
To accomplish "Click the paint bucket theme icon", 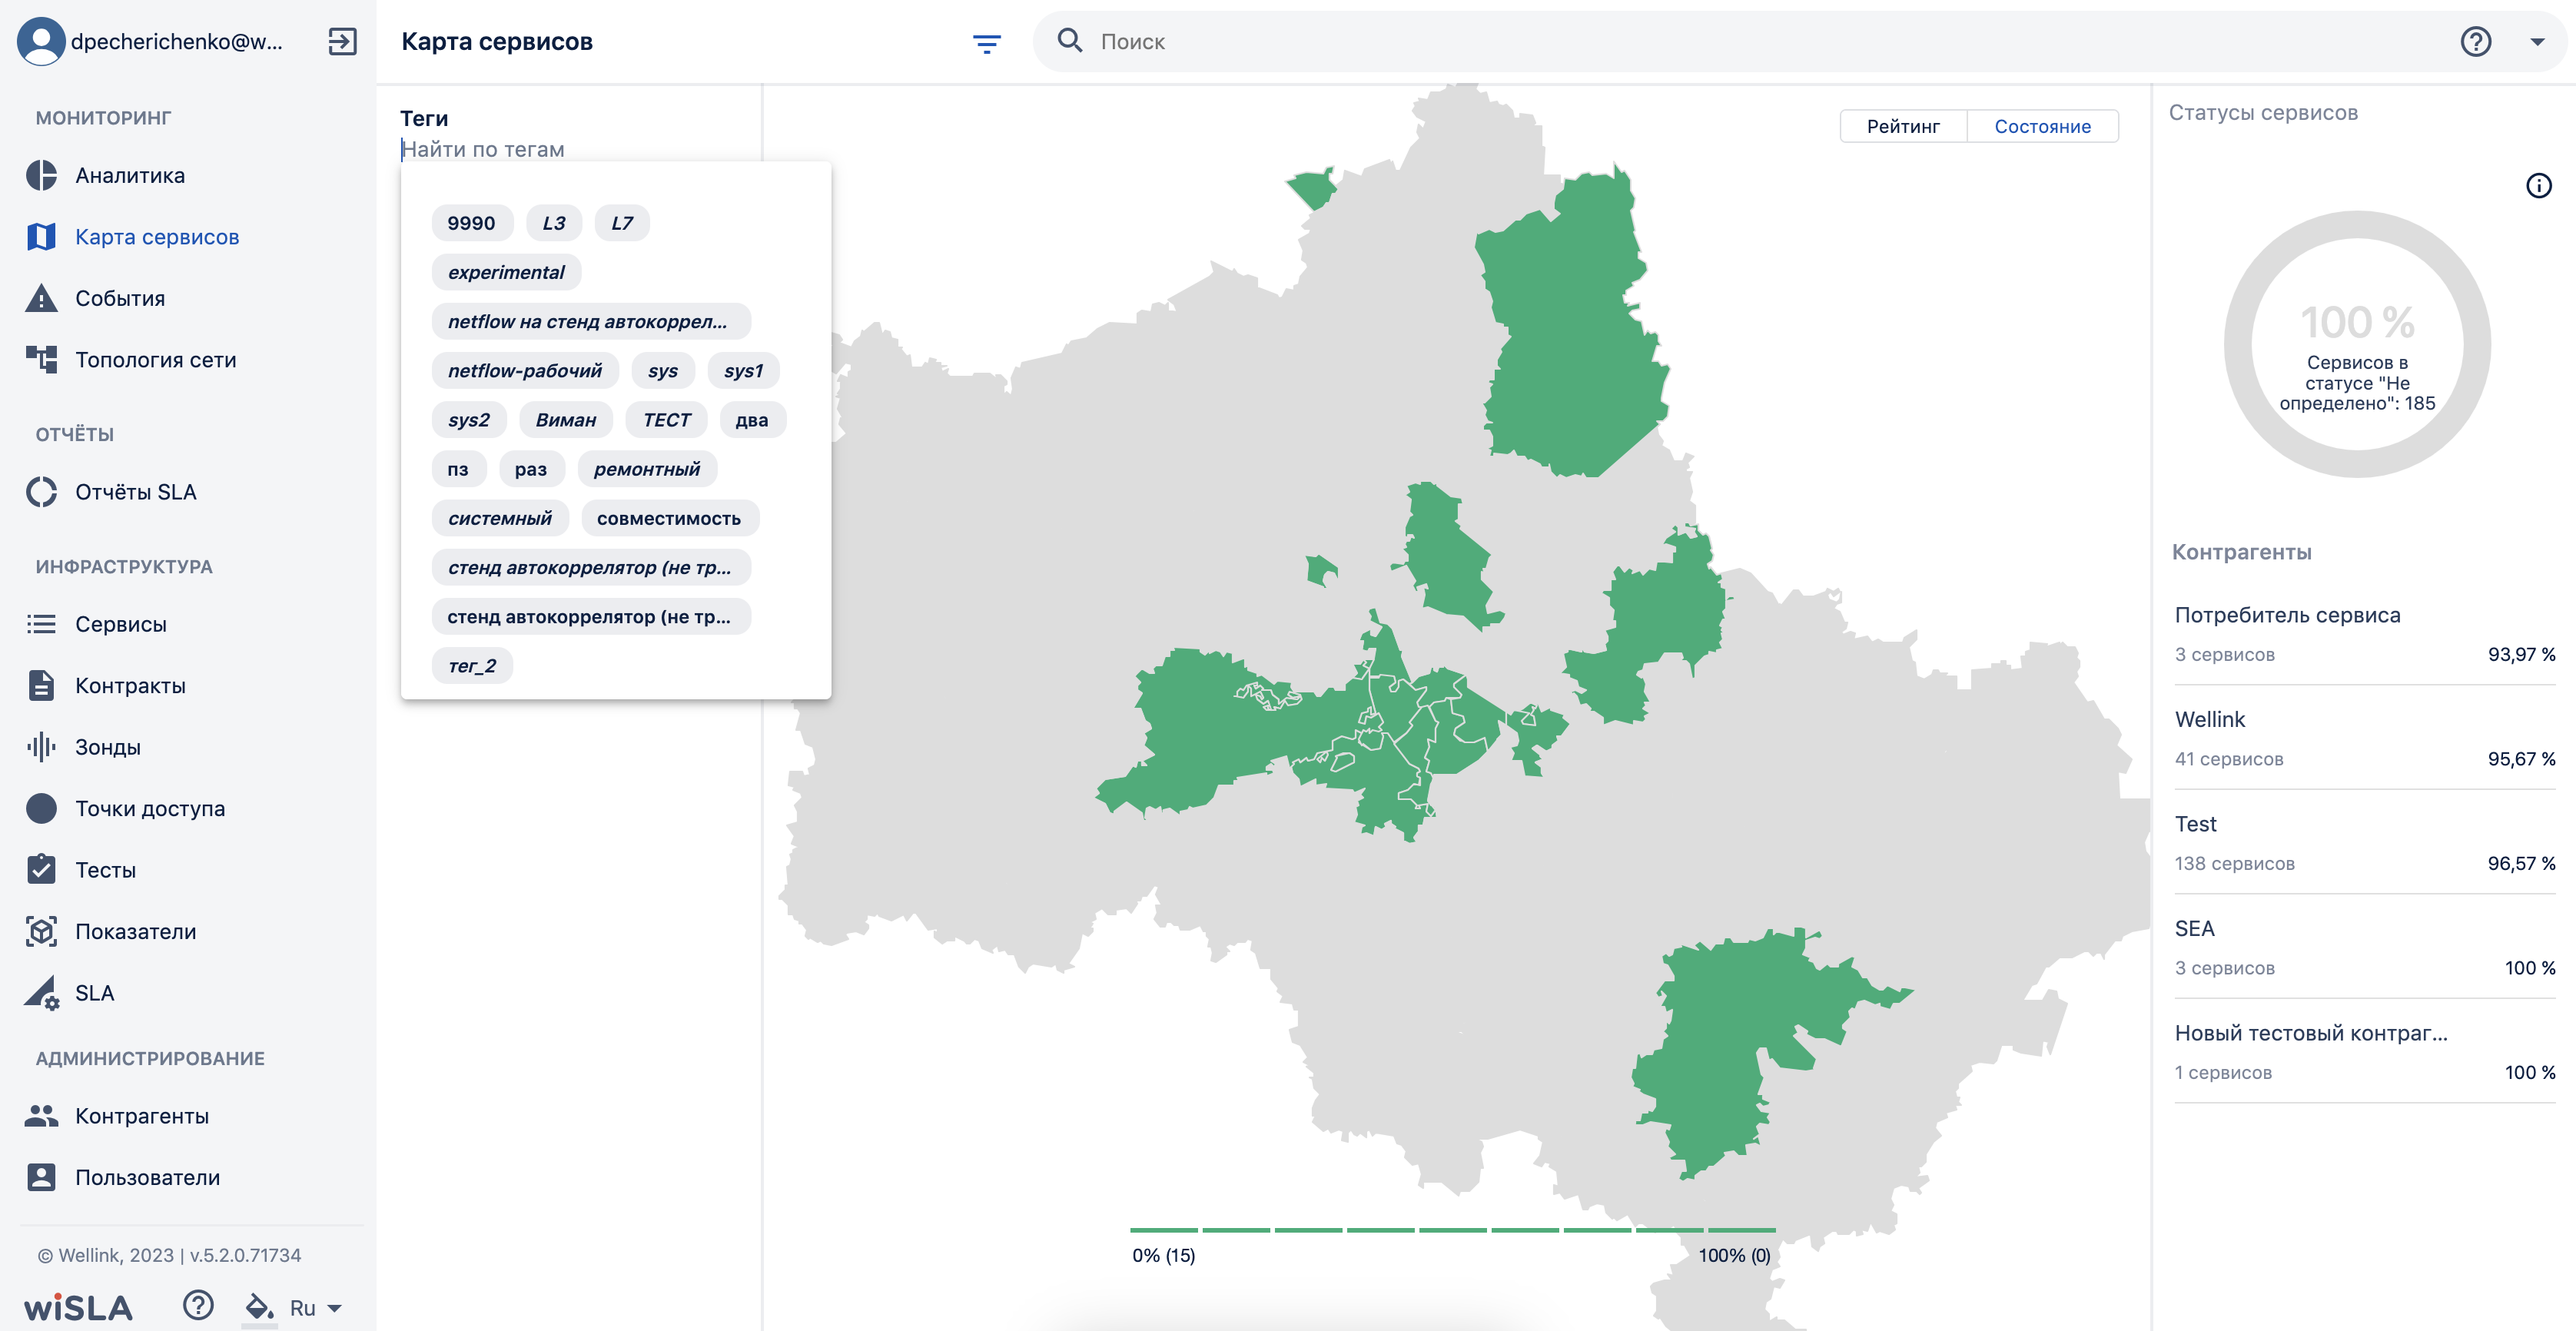I will click(x=259, y=1307).
